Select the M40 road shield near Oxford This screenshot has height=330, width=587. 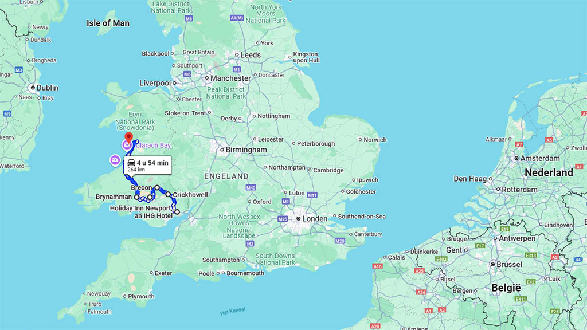click(251, 187)
